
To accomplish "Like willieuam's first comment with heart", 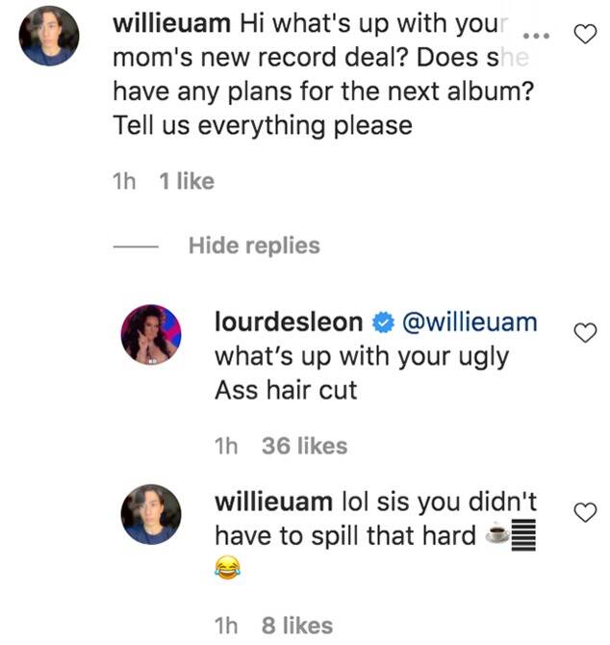I will [585, 34].
